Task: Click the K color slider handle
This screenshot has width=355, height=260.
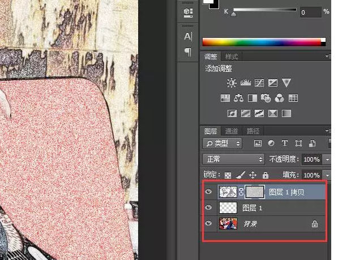Action: coord(234,14)
